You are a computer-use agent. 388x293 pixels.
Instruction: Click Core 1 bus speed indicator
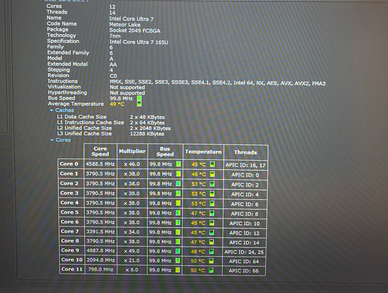pos(178,174)
